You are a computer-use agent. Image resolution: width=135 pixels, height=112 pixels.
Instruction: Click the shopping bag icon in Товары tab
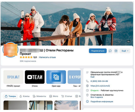pyautogui.click(x=6, y=96)
